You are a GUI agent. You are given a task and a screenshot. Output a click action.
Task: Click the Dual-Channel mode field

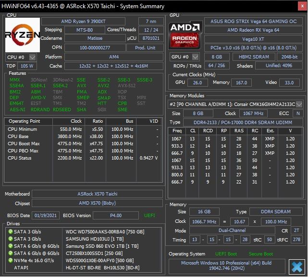click(232, 231)
